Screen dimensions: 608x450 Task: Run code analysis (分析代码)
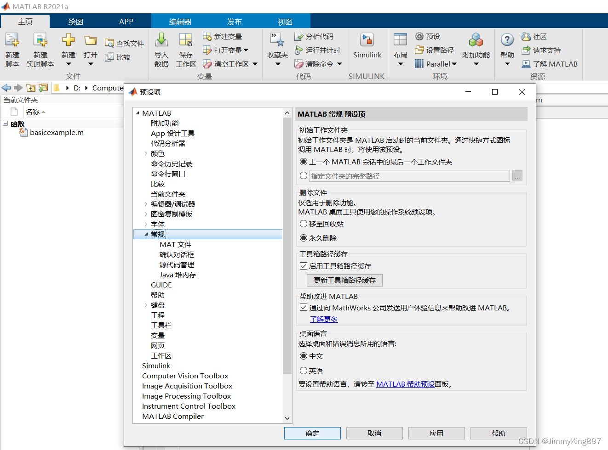[x=318, y=36]
